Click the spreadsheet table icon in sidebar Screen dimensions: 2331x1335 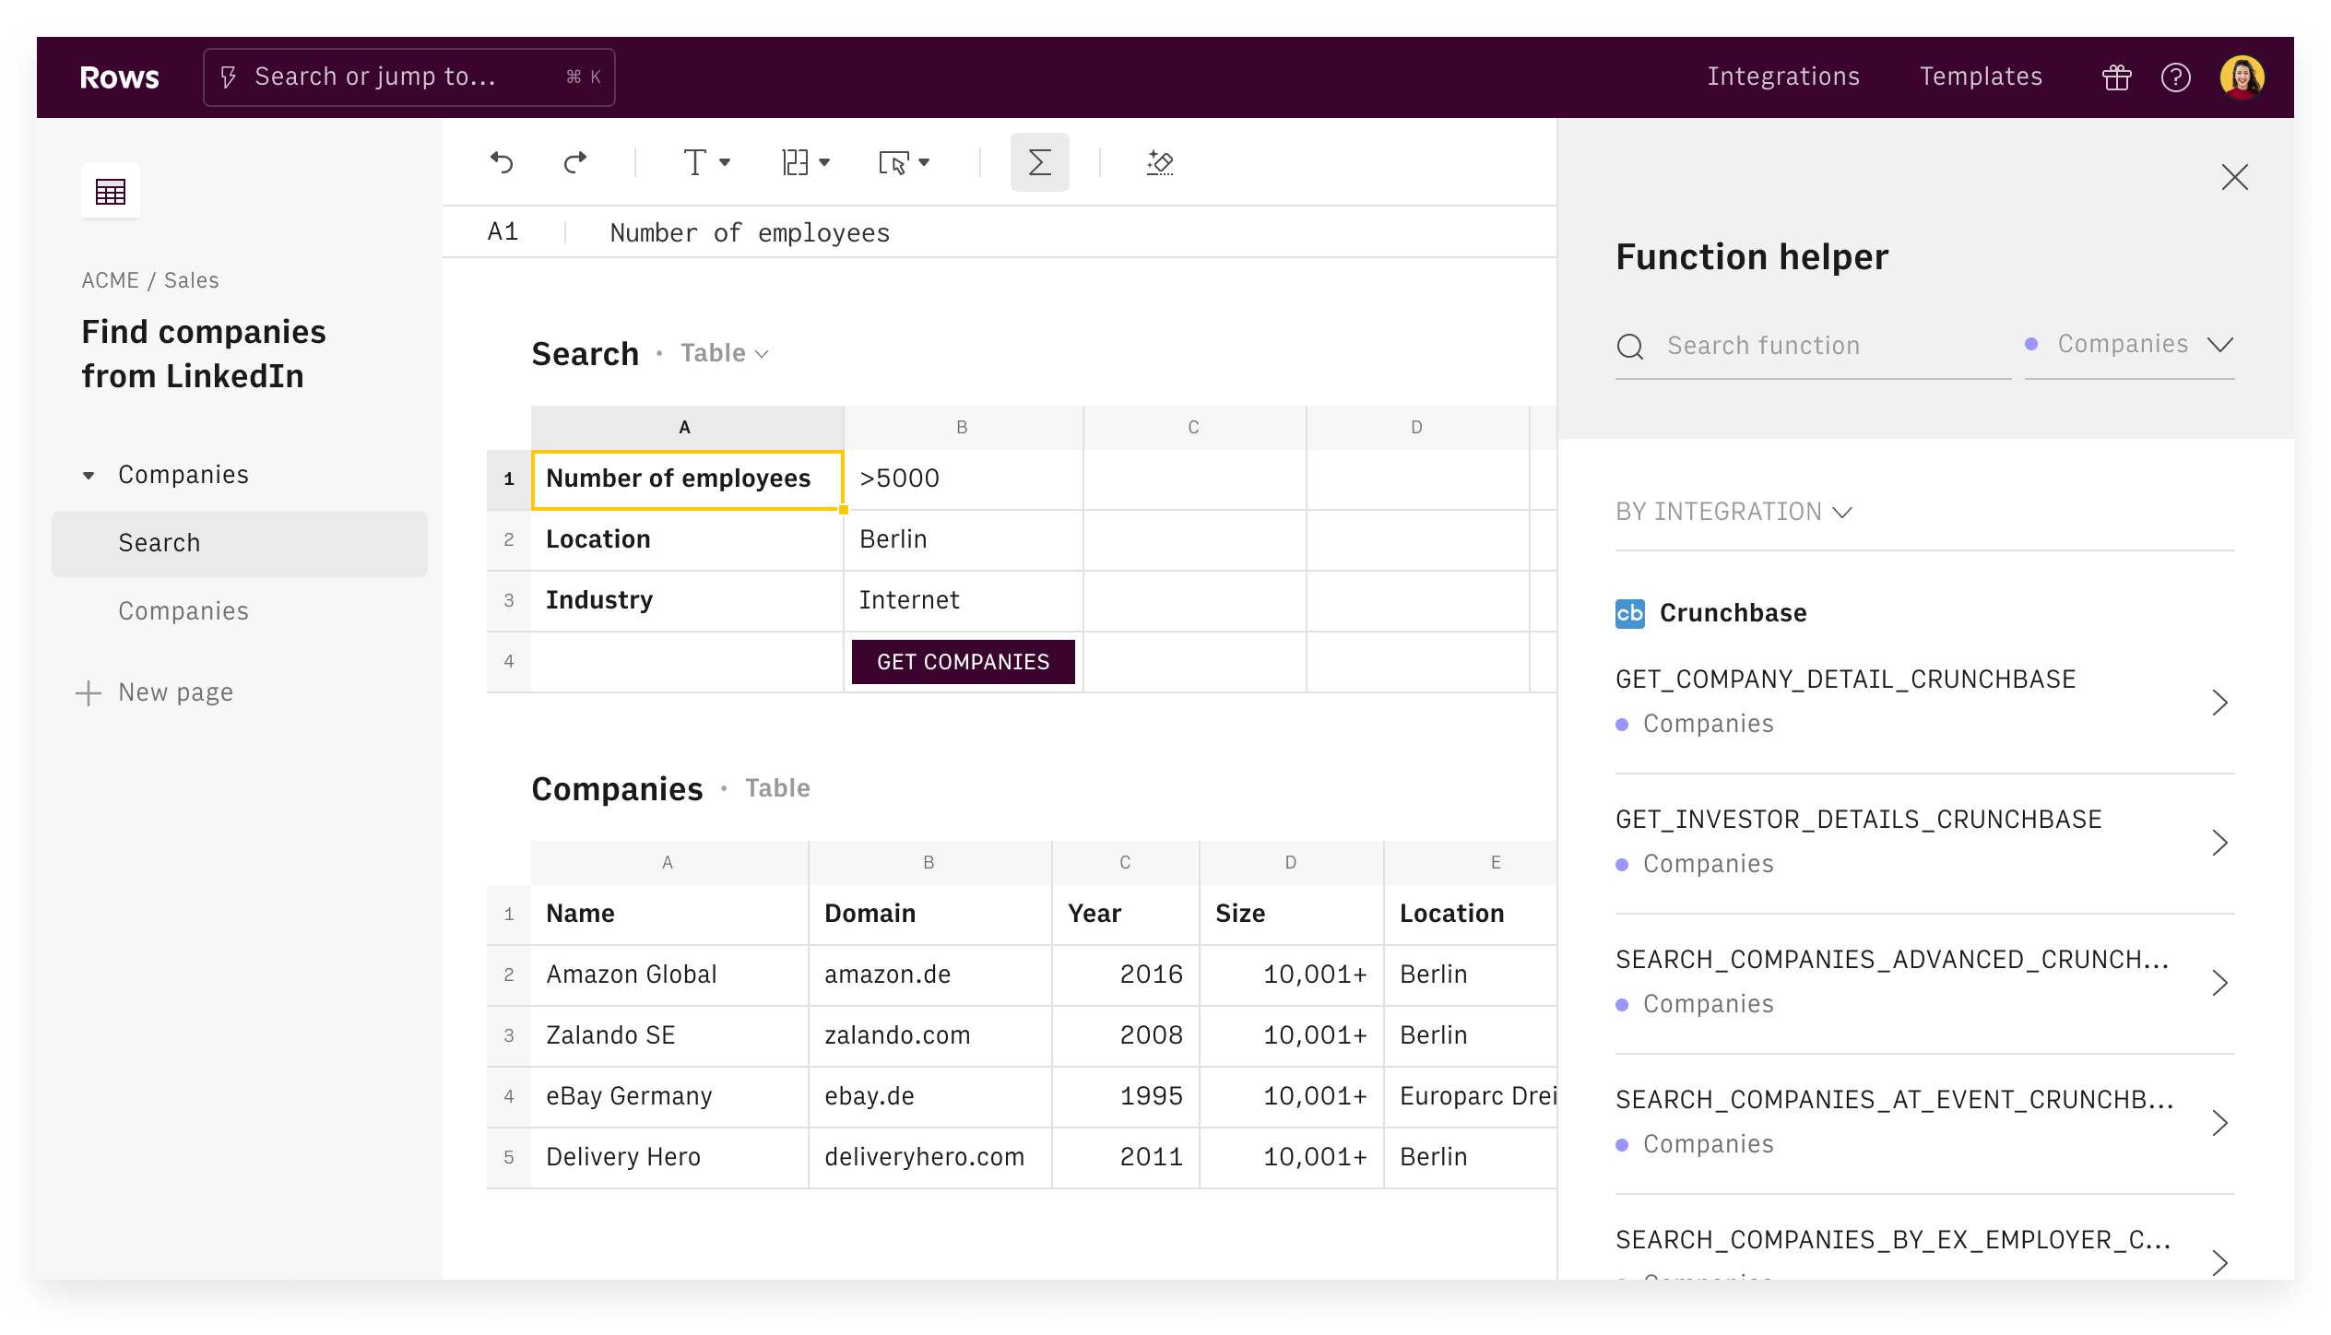tap(111, 192)
